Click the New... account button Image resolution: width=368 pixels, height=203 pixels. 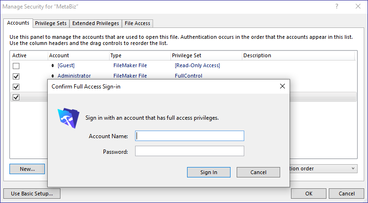(27, 169)
